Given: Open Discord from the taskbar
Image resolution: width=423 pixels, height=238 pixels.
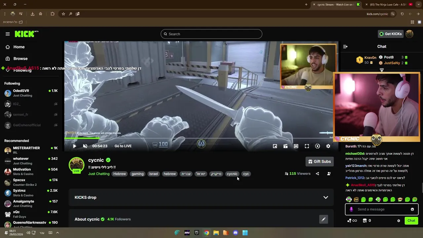Looking at the screenshot, I should 235,233.
